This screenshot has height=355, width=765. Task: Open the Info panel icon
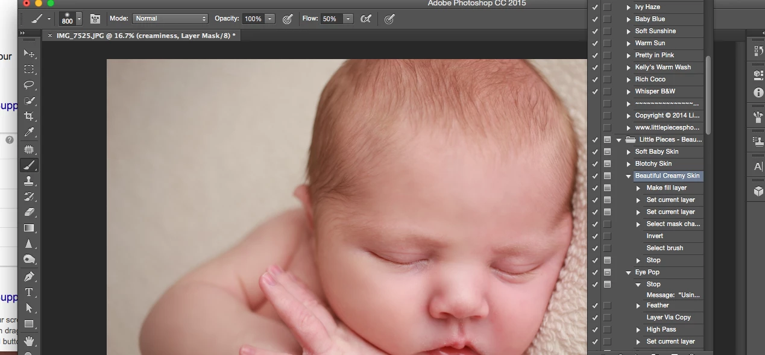click(x=758, y=92)
